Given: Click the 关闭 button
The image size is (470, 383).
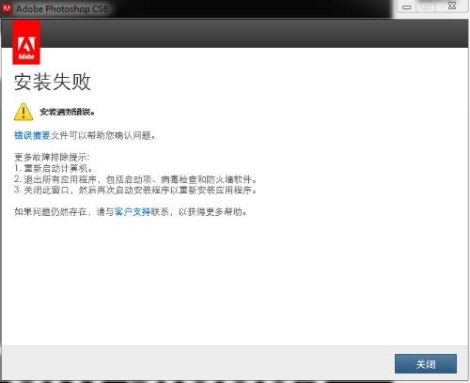Looking at the screenshot, I should [426, 363].
